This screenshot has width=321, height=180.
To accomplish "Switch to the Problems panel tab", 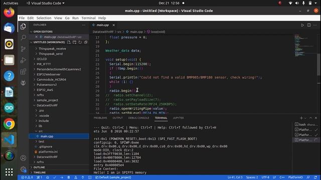I will click(100, 118).
